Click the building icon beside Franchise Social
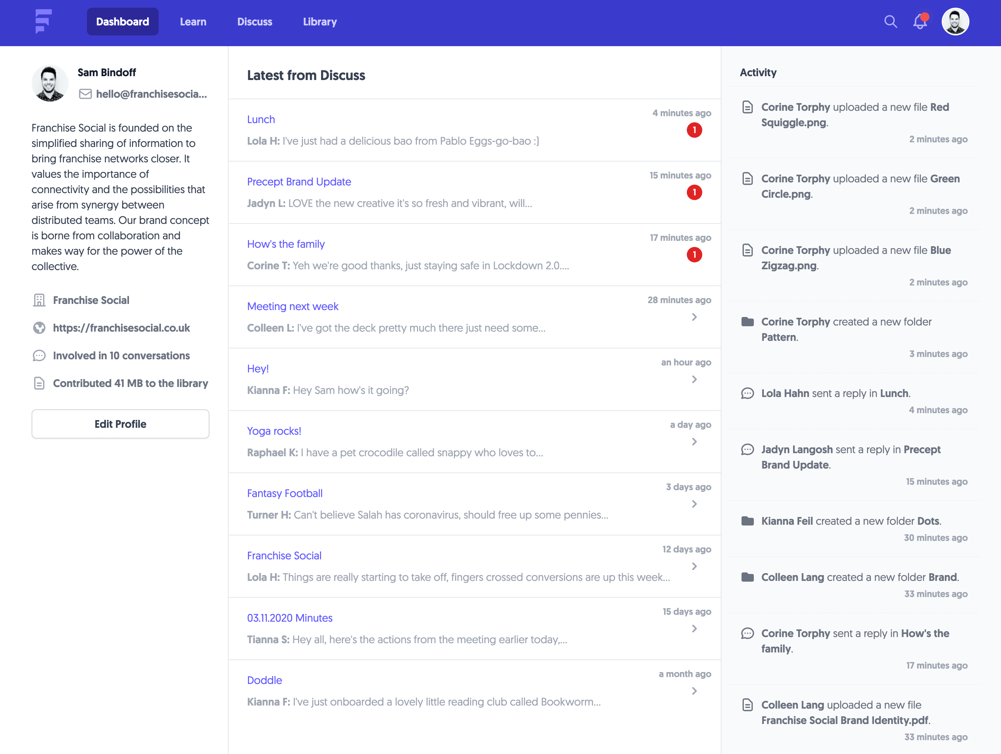Image resolution: width=1001 pixels, height=754 pixels. 39,300
